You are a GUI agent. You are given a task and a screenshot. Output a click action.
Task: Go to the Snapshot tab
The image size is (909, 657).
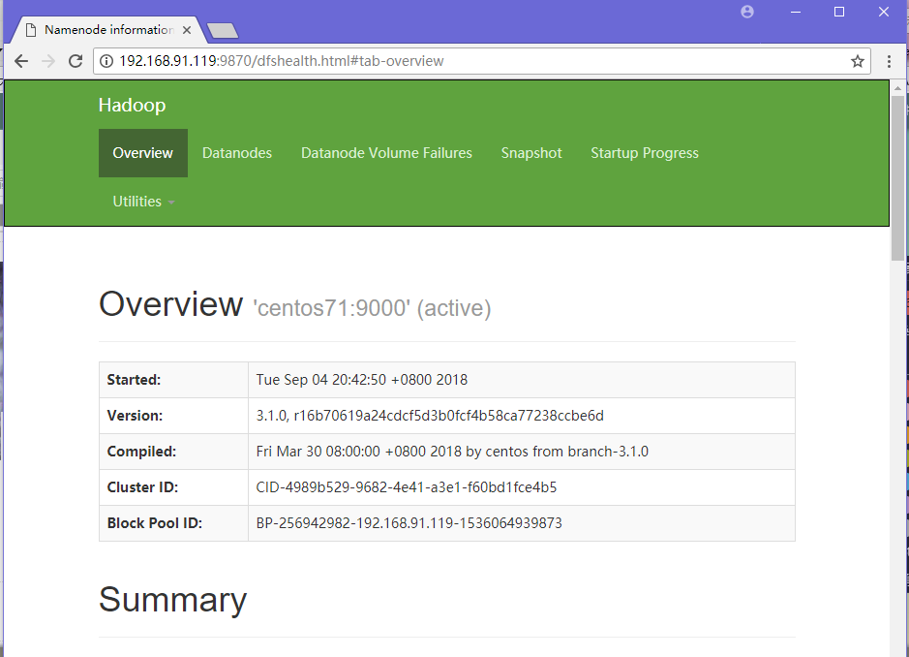tap(531, 153)
